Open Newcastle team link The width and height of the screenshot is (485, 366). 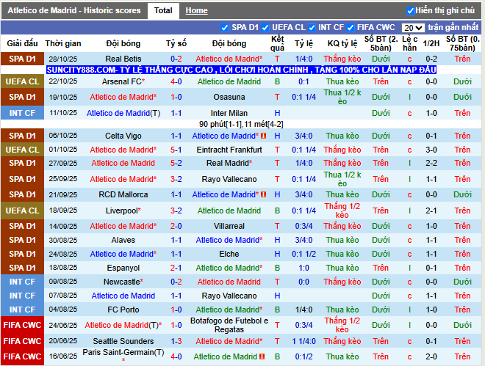(123, 282)
